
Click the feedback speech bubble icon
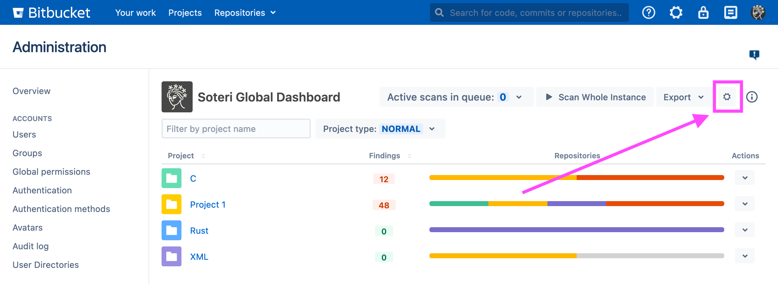tap(754, 55)
